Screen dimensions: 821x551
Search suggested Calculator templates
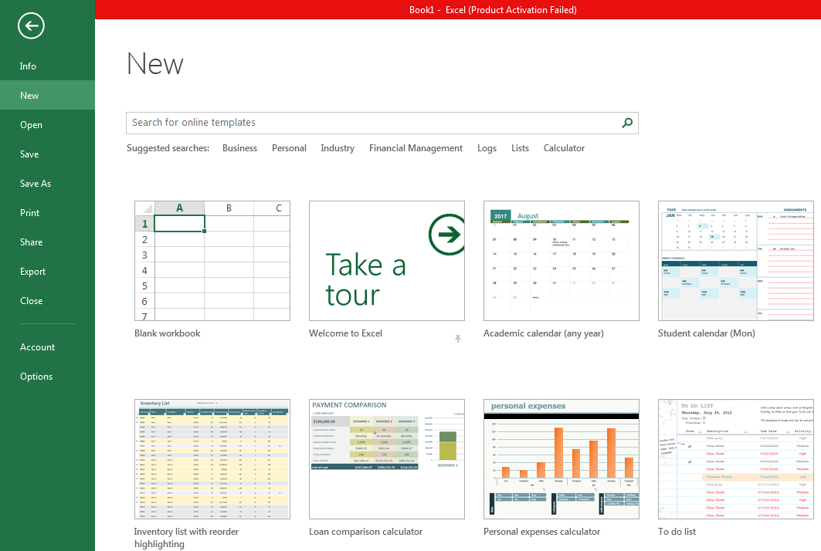point(564,148)
